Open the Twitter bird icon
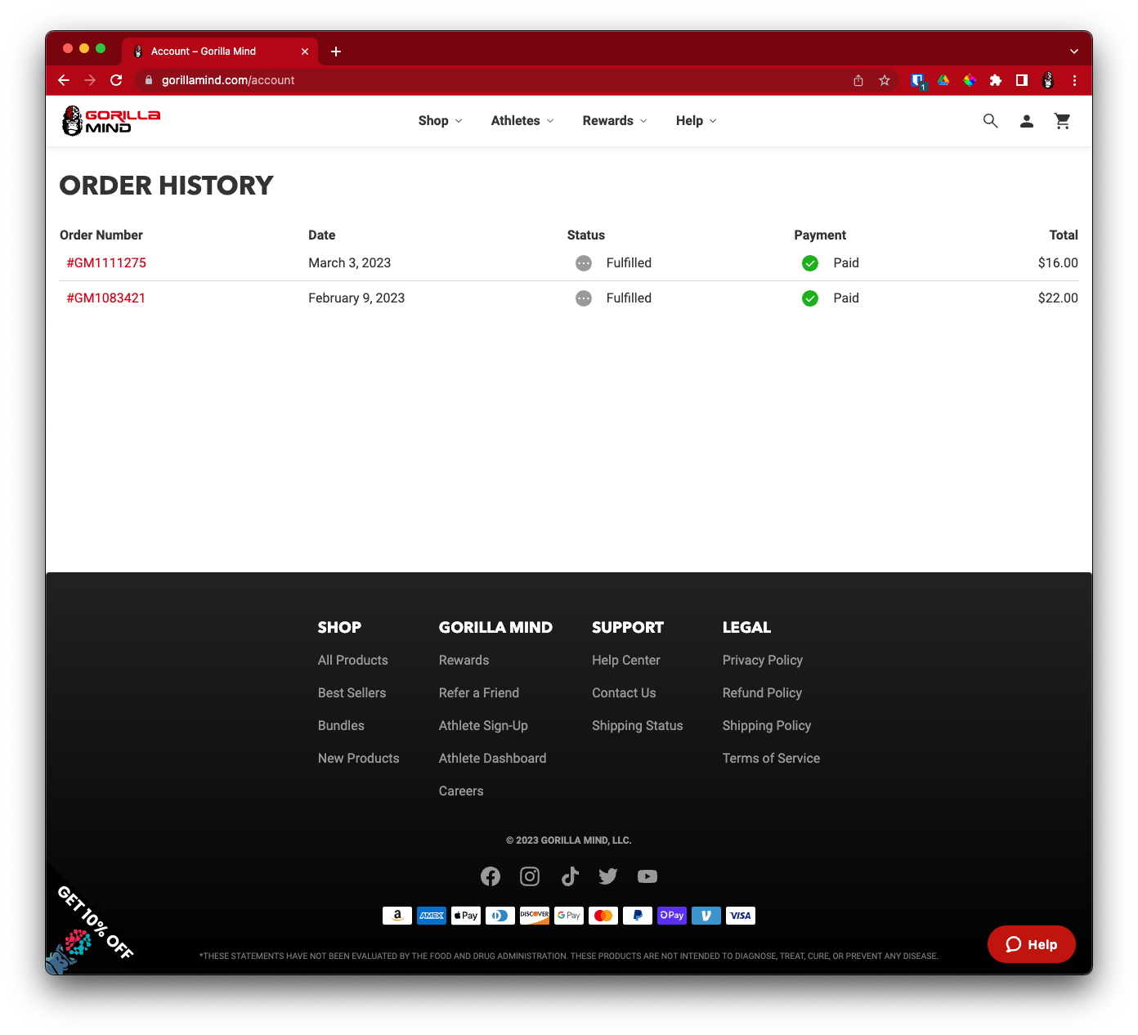The image size is (1138, 1035). point(608,876)
